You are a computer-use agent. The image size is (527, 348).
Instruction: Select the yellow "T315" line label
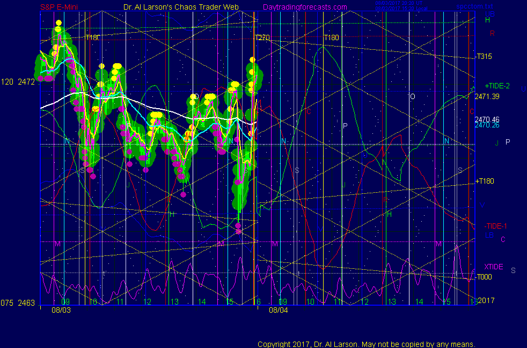[x=484, y=56]
